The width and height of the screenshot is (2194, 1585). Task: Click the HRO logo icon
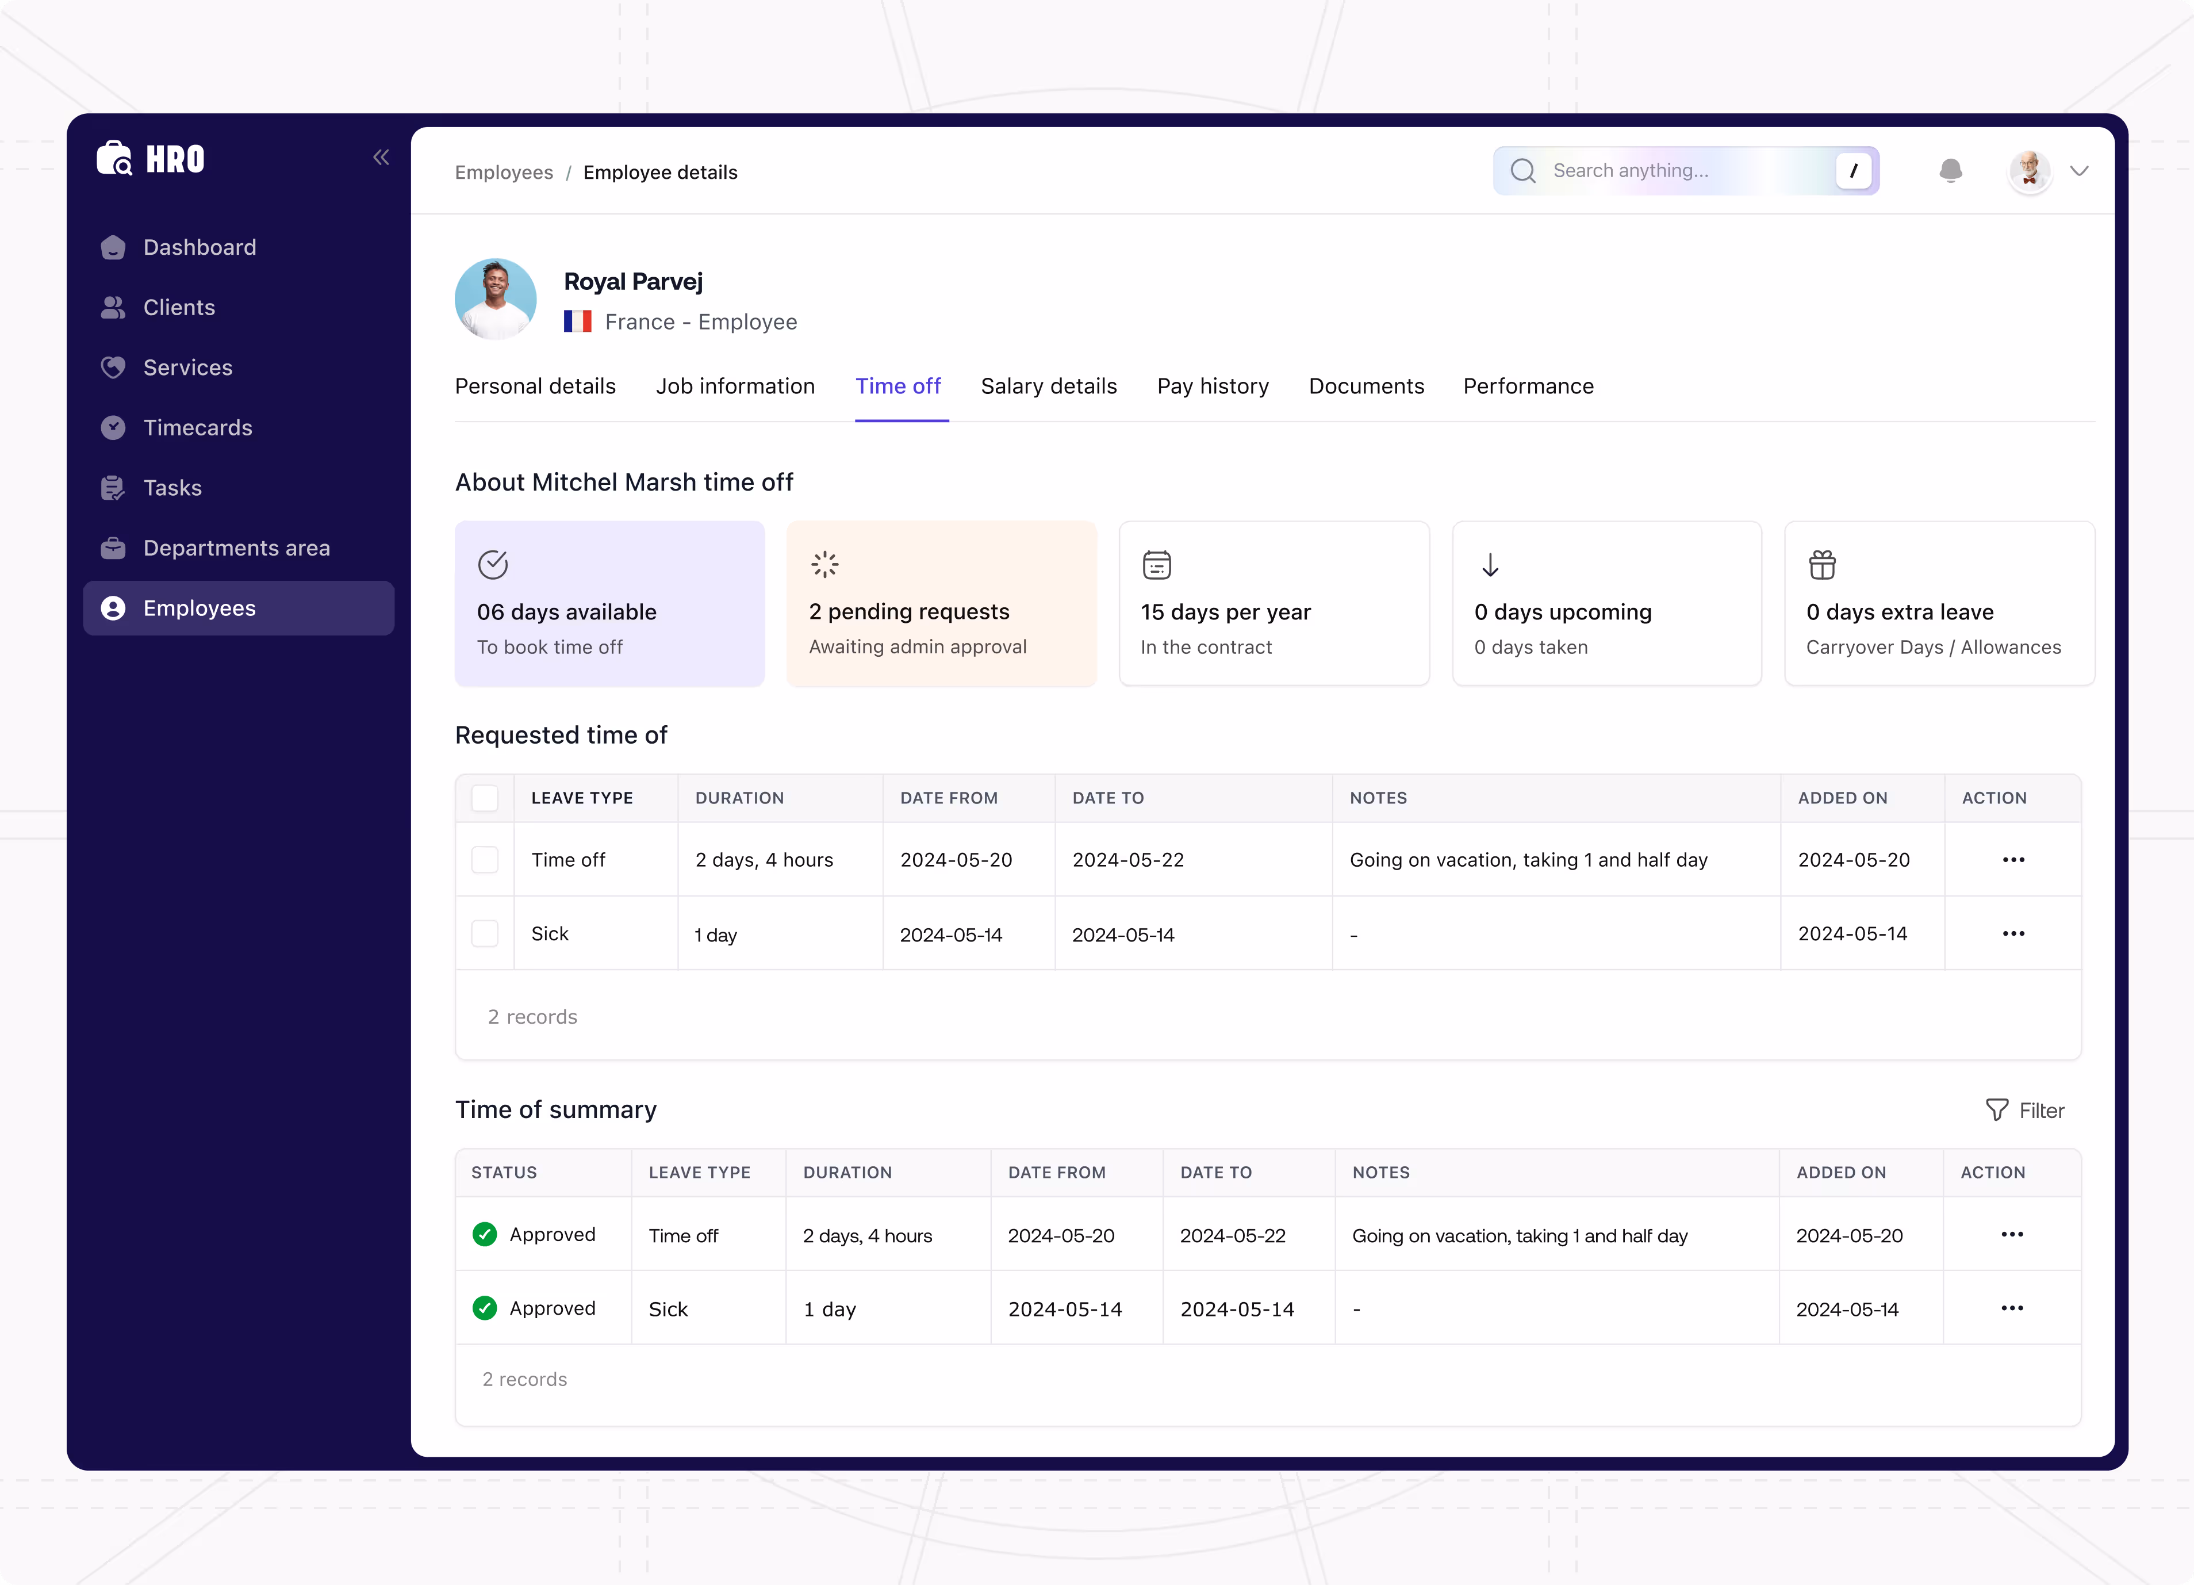(115, 158)
